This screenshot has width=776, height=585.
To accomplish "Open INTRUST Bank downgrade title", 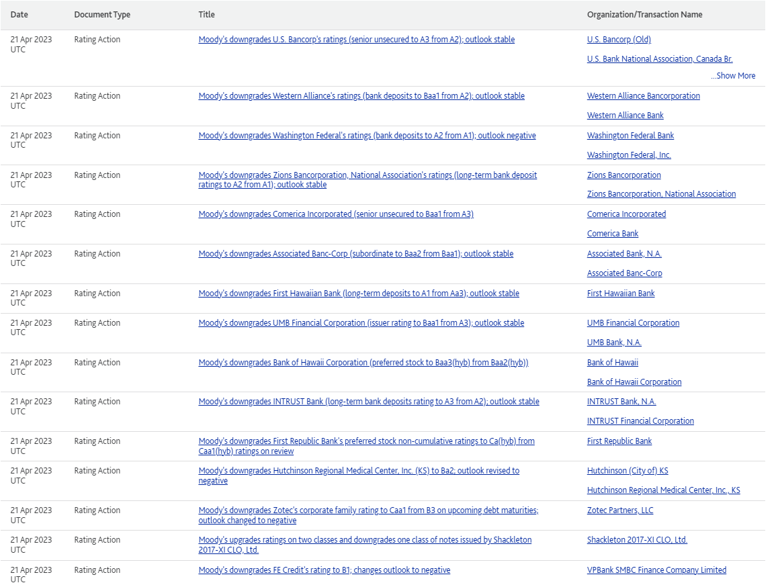I will tap(369, 402).
